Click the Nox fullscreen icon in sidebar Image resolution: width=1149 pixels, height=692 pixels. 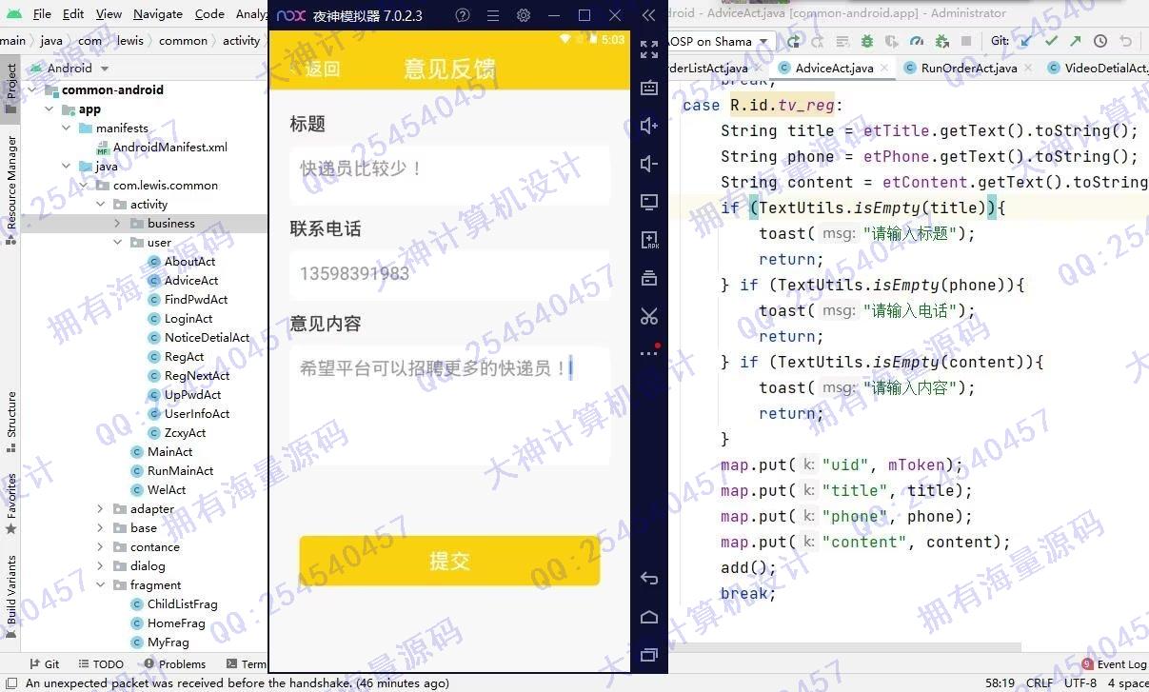point(649,49)
